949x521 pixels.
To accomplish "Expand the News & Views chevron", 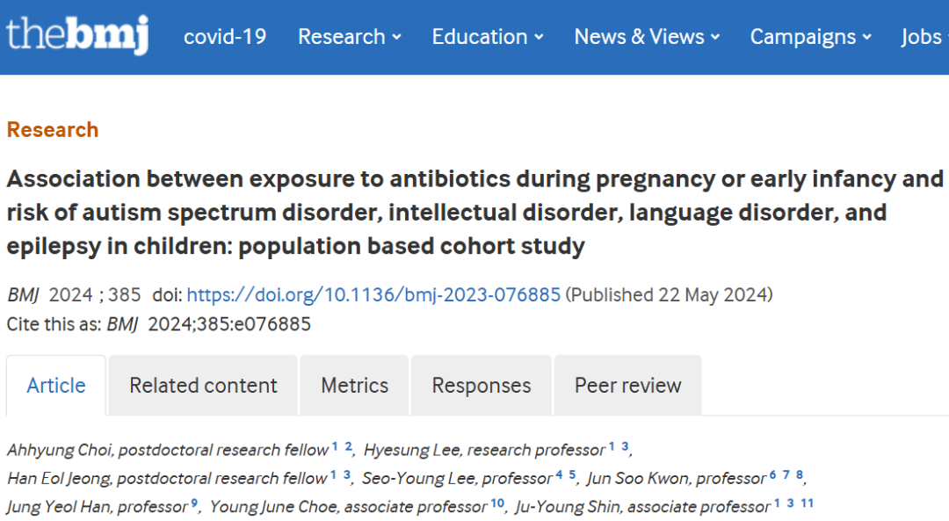I will tap(715, 38).
